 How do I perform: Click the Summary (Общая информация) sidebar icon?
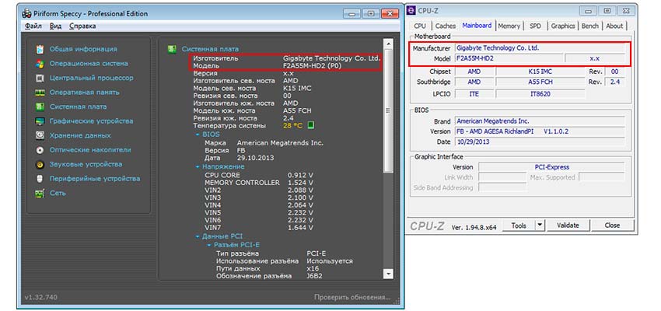tap(40, 49)
